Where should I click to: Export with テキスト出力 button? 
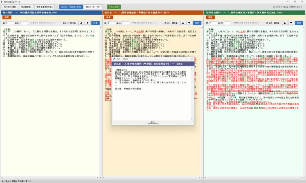[114, 7]
